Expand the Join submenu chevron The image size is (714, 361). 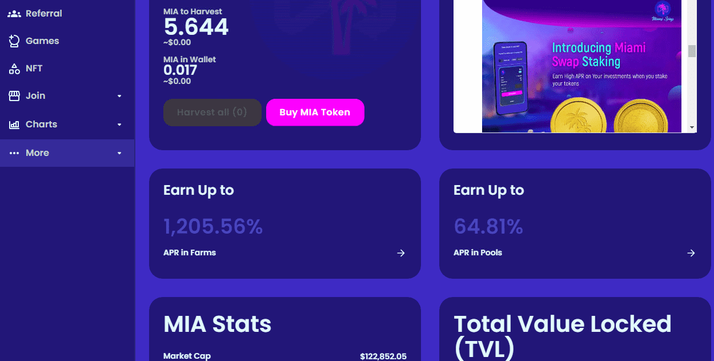pos(119,96)
